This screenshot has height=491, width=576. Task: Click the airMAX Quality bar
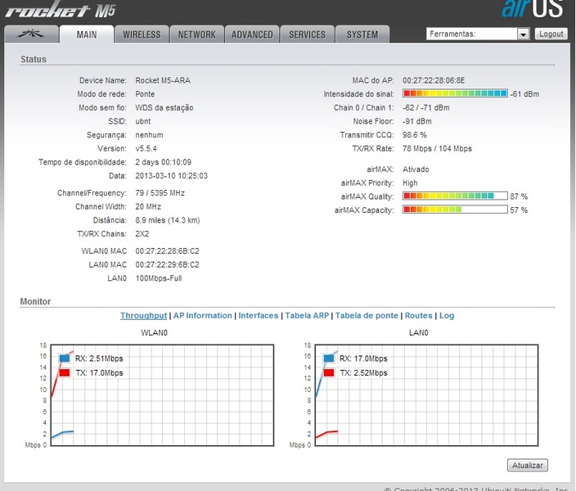[455, 196]
